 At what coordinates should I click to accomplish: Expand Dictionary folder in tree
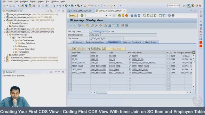point(13,46)
